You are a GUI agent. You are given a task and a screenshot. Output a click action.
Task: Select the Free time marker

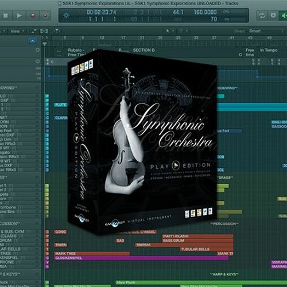250,52
